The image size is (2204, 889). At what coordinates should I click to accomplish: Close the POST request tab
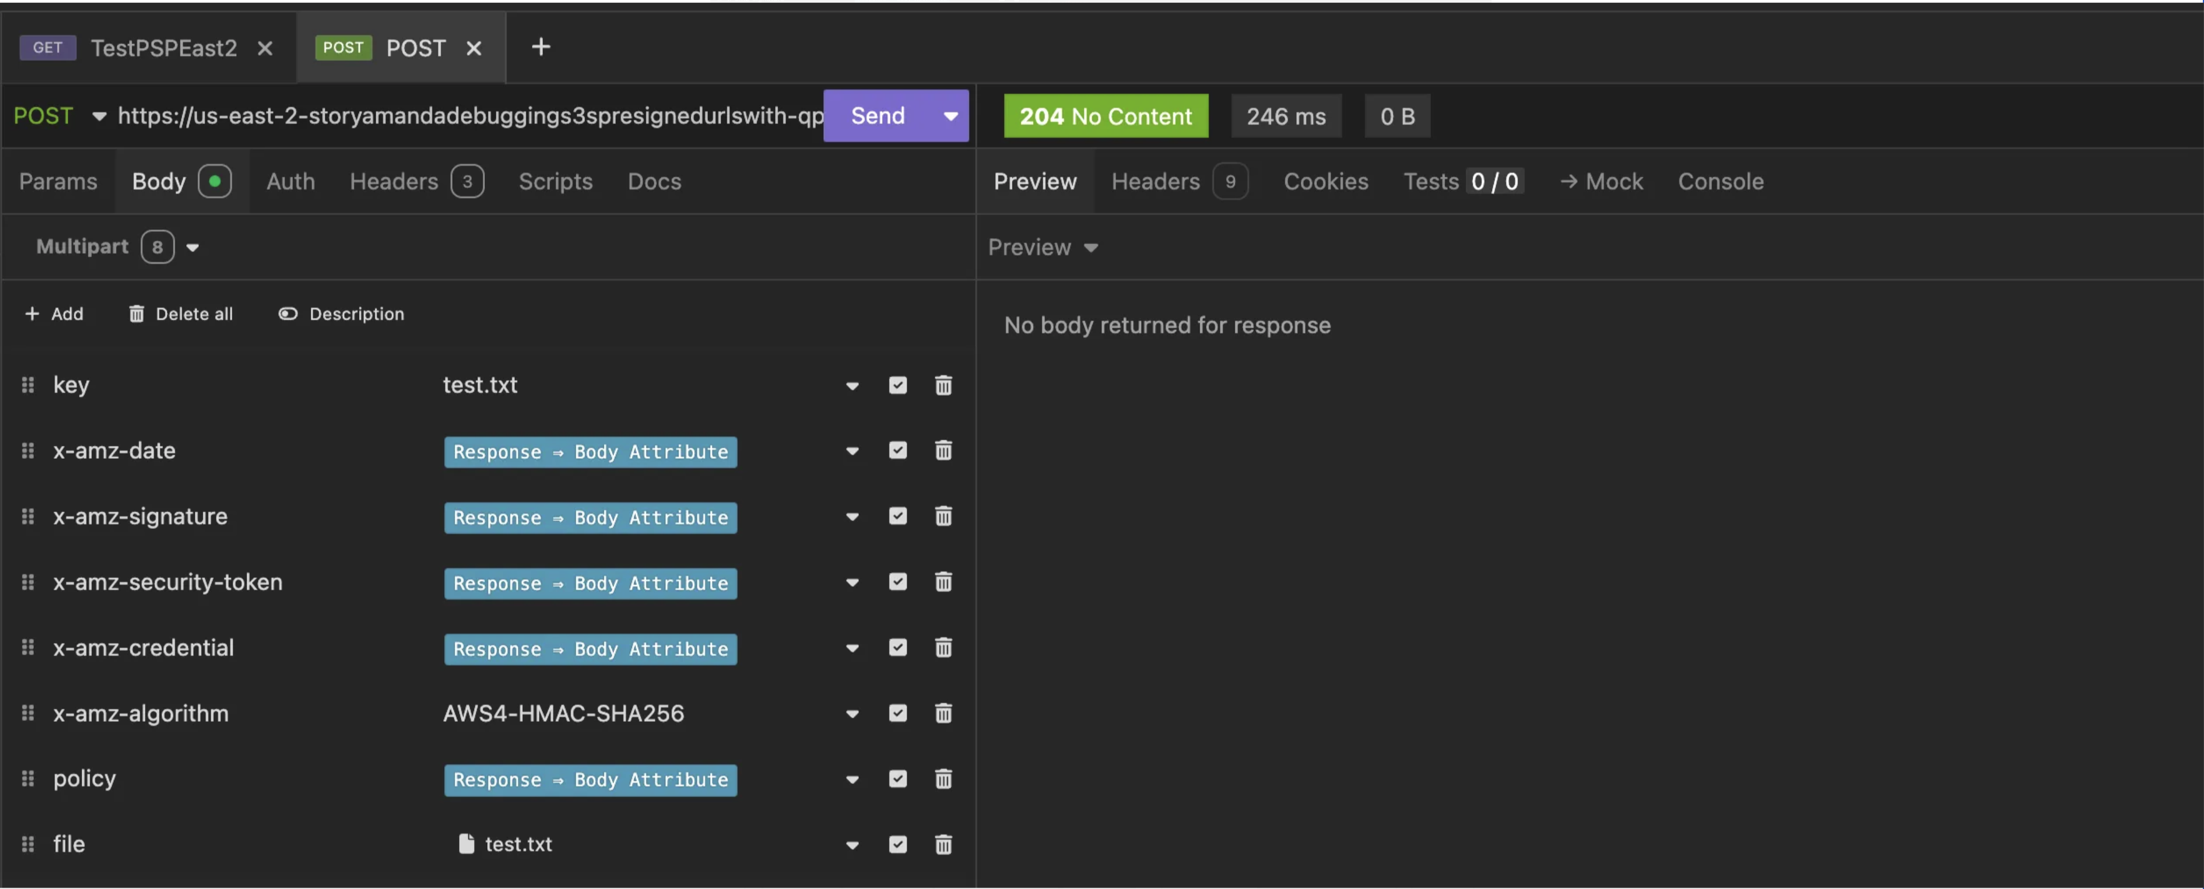pyautogui.click(x=474, y=48)
